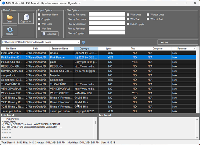Click the Export List button
This screenshot has height=145, width=200.
50,34
